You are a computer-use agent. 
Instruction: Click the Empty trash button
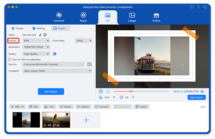point(142,106)
